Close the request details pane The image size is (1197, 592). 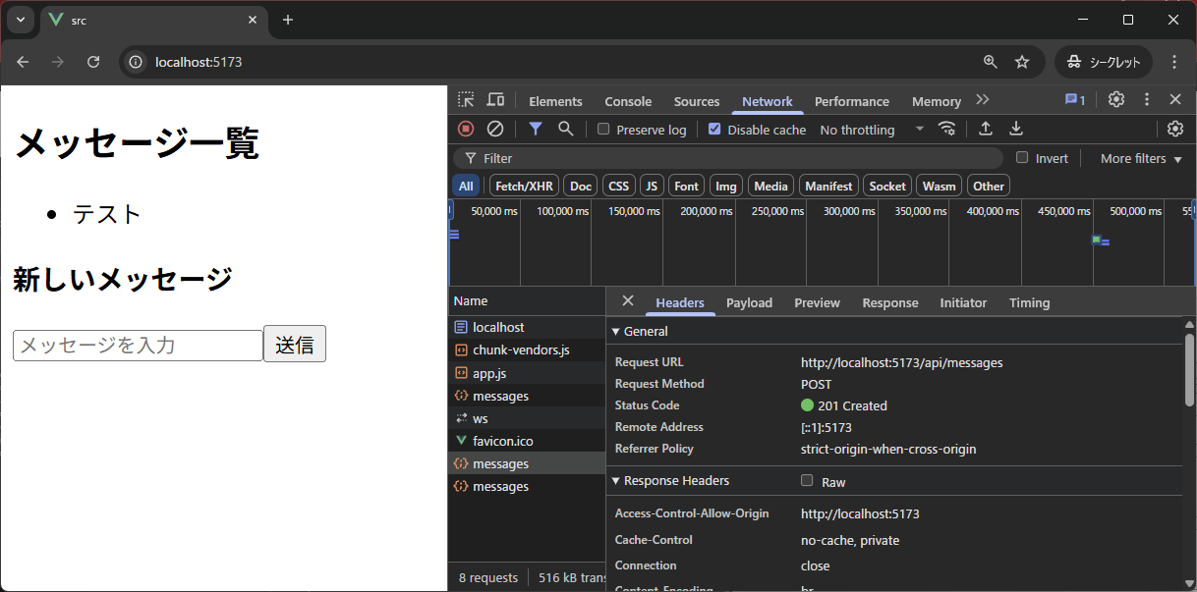(x=628, y=301)
